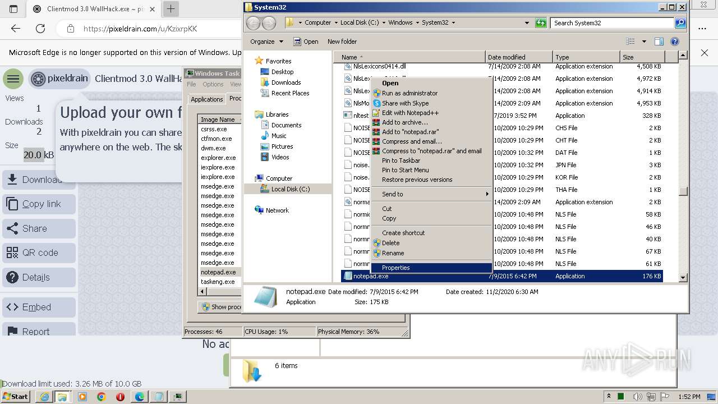The width and height of the screenshot is (718, 404).
Task: Toggle the preview pane icon
Action: [659, 42]
